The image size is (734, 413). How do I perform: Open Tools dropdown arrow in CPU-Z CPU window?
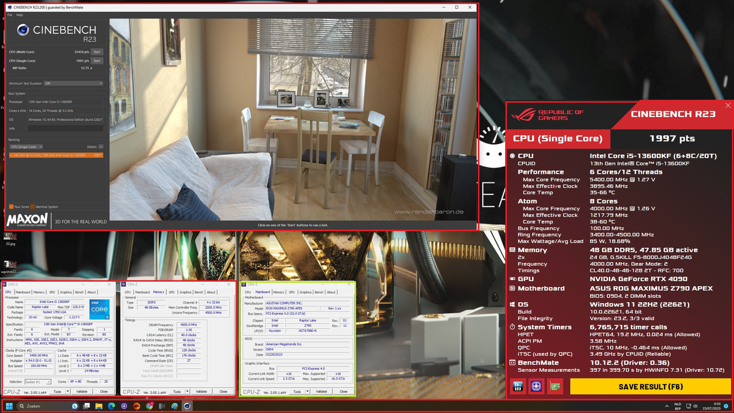(x=67, y=391)
